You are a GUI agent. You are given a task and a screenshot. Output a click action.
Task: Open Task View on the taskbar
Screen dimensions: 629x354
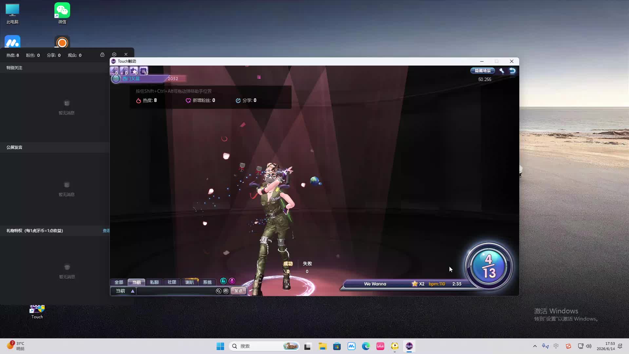pos(307,346)
